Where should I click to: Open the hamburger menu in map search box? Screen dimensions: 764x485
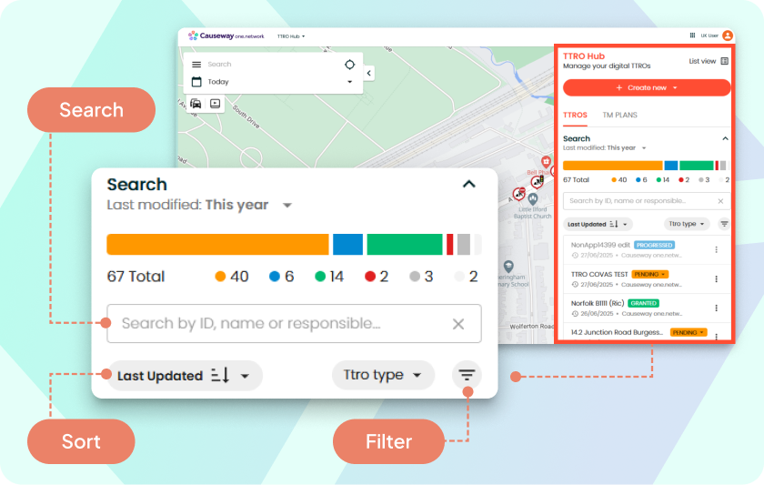coord(196,65)
